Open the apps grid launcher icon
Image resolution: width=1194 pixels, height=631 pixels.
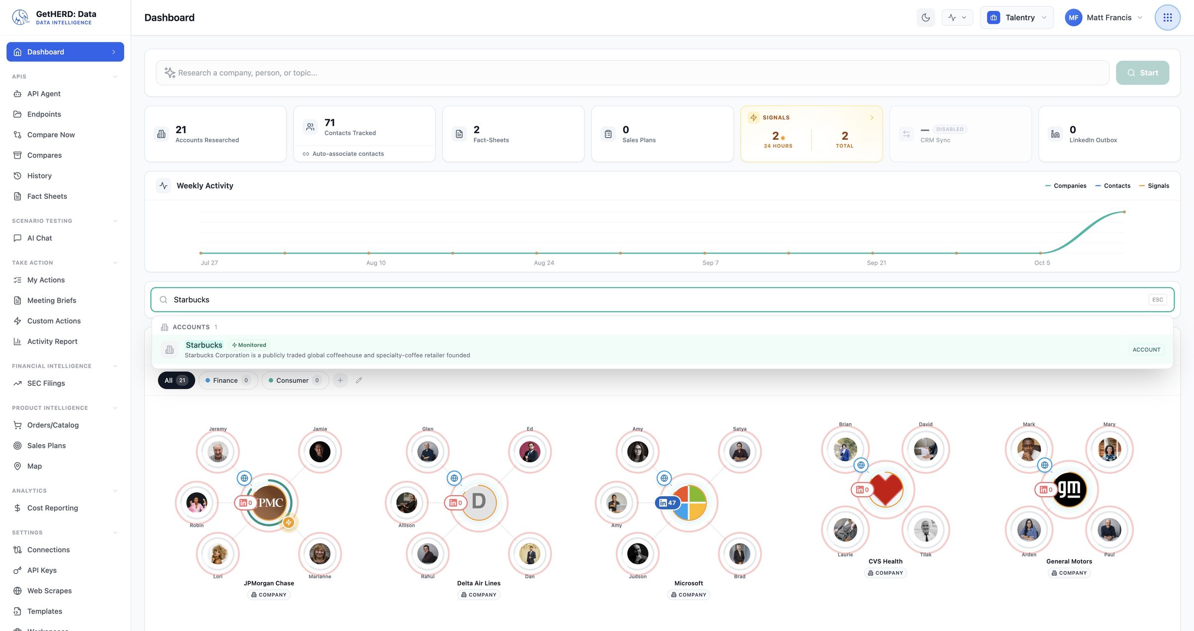(1167, 17)
